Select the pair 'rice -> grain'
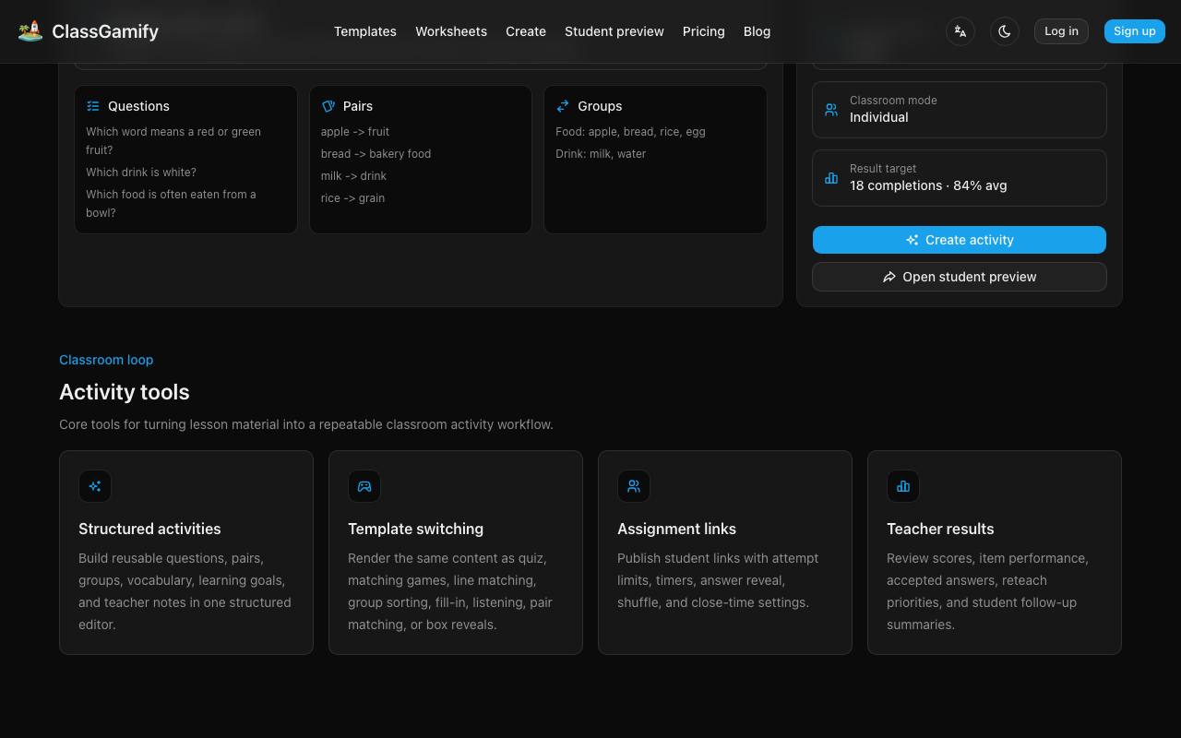 [x=352, y=198]
